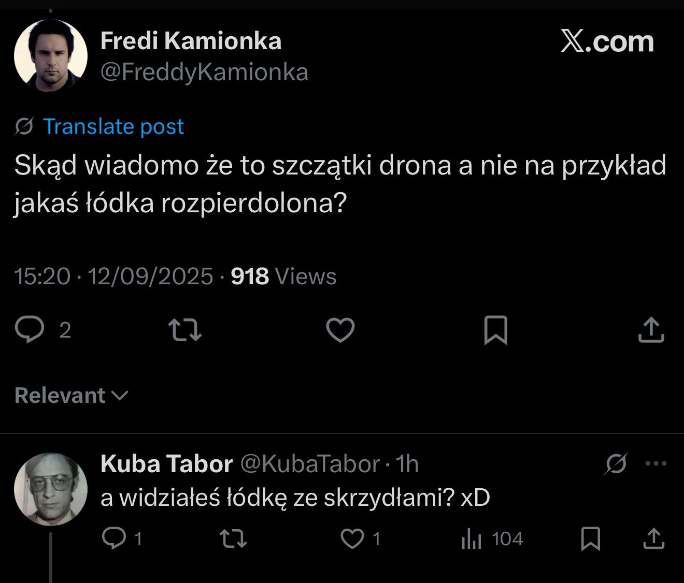Share Kuba Tabor's reply
Viewport: 684px width, 583px height.
pos(653,538)
